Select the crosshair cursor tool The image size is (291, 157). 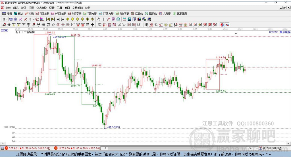point(103,19)
